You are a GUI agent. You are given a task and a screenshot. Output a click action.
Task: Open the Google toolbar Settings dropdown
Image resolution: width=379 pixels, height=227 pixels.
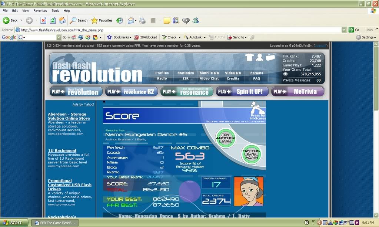tap(366, 37)
